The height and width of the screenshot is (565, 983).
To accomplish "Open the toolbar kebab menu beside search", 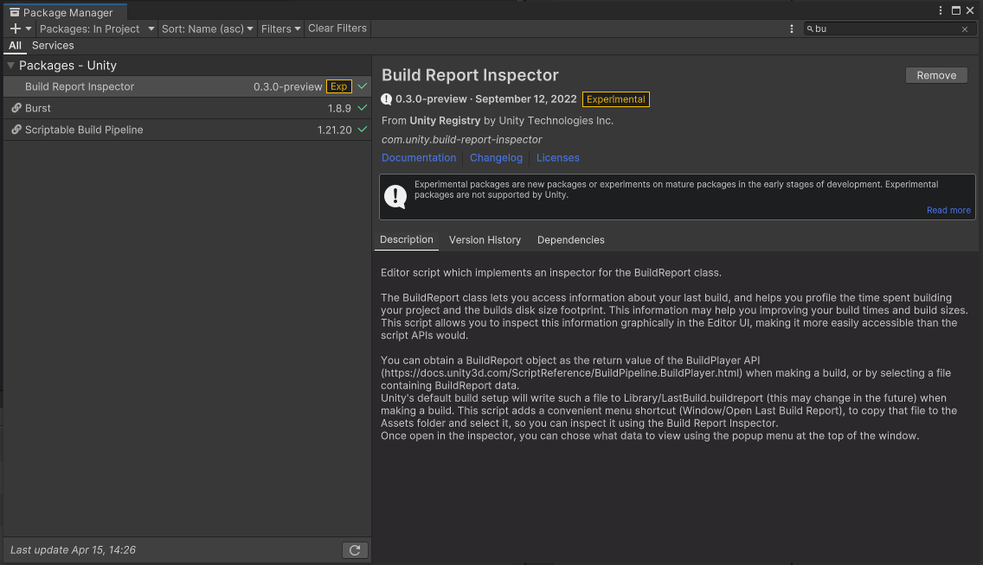I will point(791,29).
